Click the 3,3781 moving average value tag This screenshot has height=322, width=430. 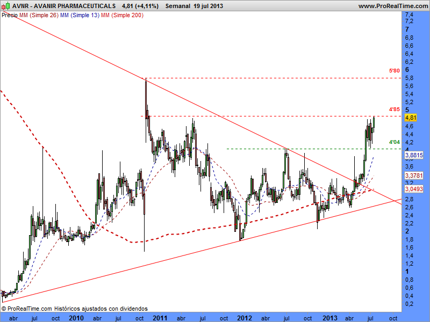(414, 175)
